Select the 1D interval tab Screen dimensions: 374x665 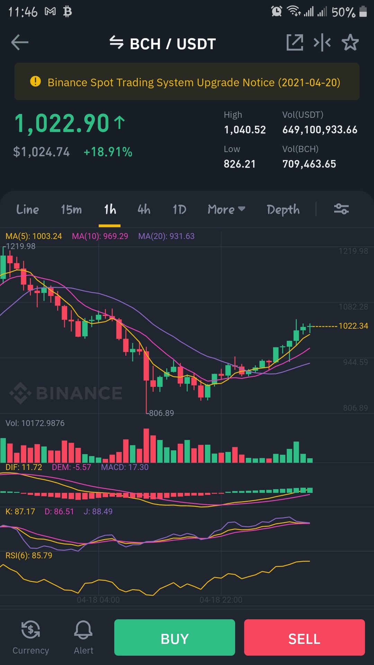click(x=179, y=209)
